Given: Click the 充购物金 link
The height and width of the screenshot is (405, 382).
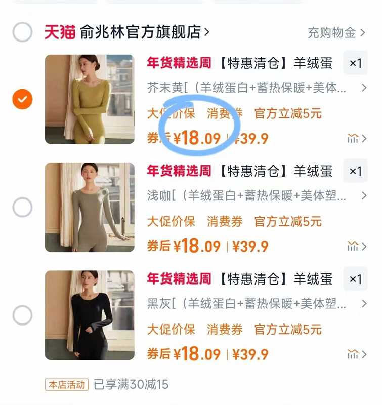Looking at the screenshot, I should point(334,31).
